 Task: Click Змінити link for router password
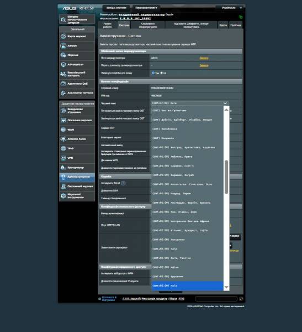(204, 65)
